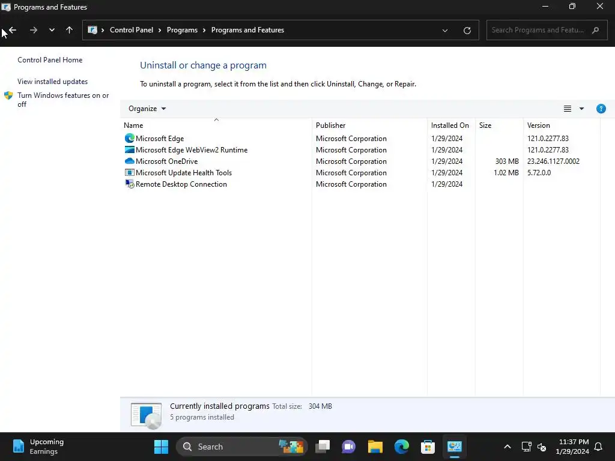Select Microsoft Edge WebView2 Runtime entry

click(x=360, y=149)
